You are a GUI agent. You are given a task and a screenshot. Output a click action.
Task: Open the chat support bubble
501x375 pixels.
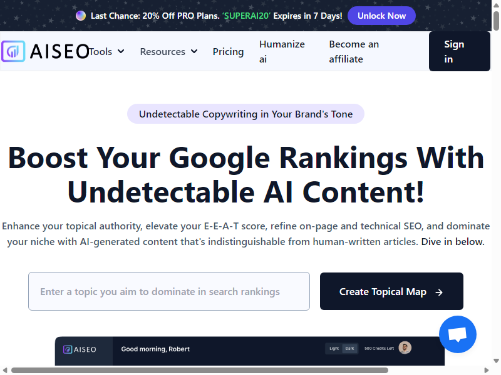tap(458, 334)
